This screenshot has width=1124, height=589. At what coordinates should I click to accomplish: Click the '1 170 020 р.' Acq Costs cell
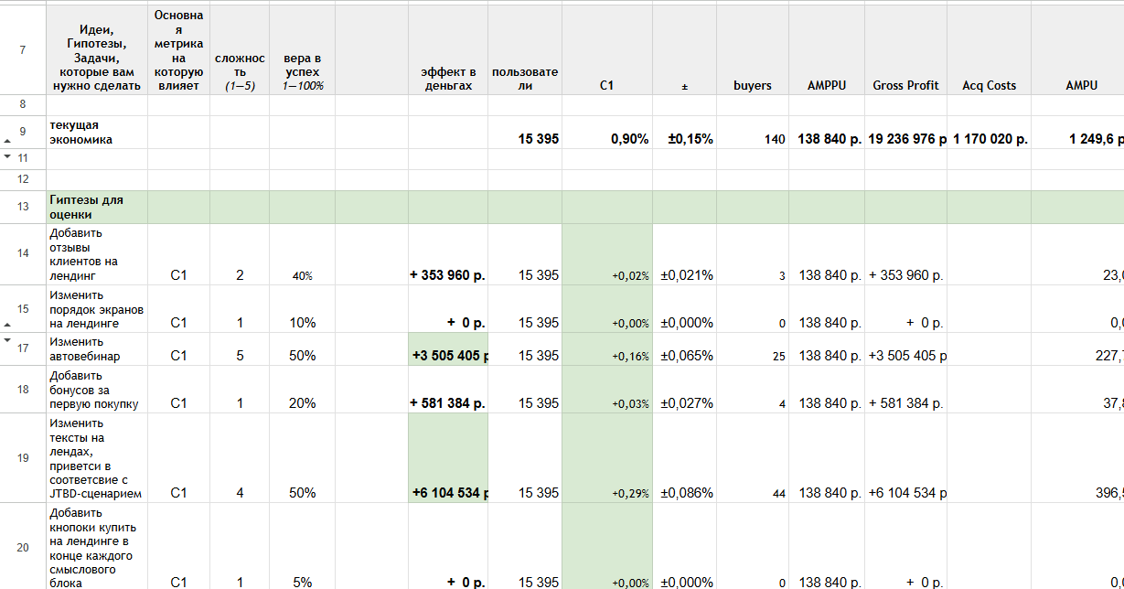990,133
